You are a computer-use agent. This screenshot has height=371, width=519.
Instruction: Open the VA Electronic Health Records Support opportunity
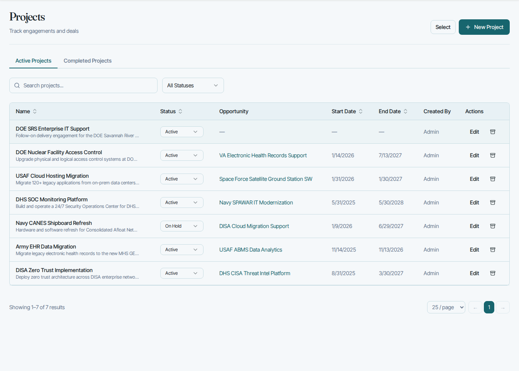[x=263, y=155]
